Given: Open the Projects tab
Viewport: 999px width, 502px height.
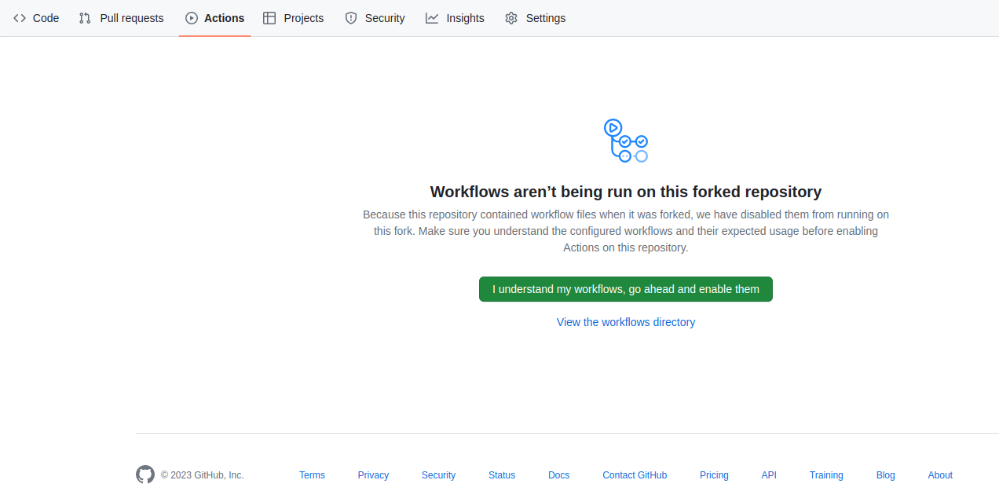Looking at the screenshot, I should click(x=293, y=18).
